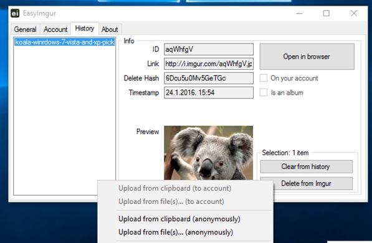The width and height of the screenshot is (372, 243).
Task: Open the Account tab
Action: (55, 29)
